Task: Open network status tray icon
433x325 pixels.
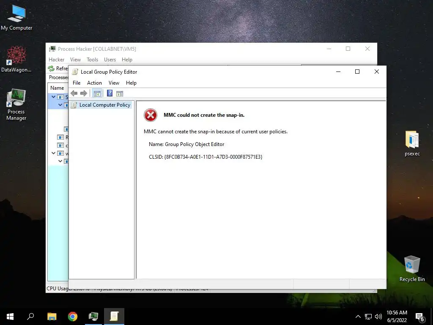Action: tap(368, 317)
